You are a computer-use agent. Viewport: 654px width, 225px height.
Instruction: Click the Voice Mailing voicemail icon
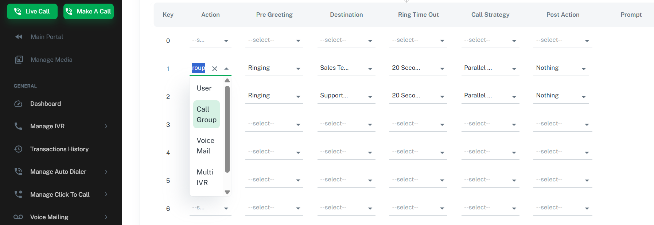tap(18, 217)
